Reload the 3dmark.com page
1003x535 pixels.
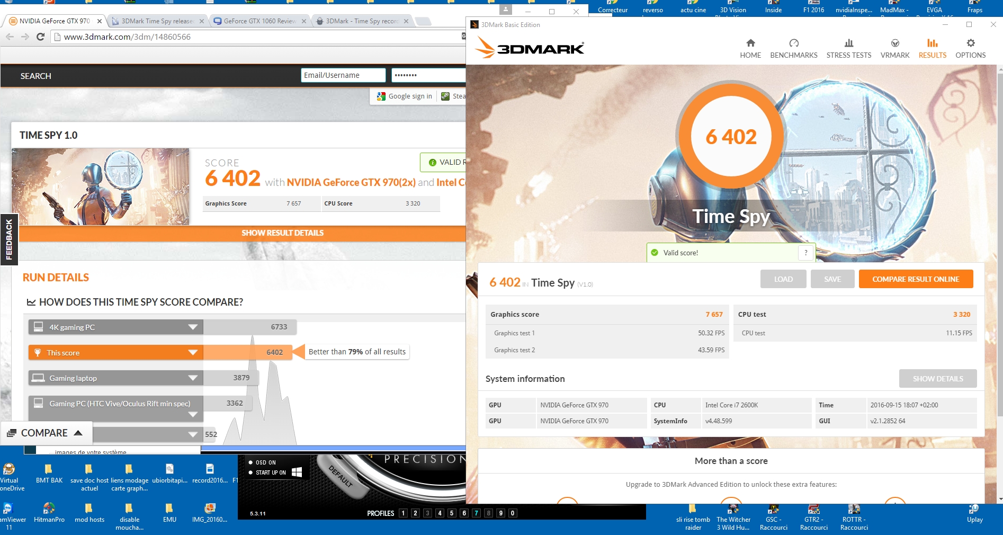[40, 37]
